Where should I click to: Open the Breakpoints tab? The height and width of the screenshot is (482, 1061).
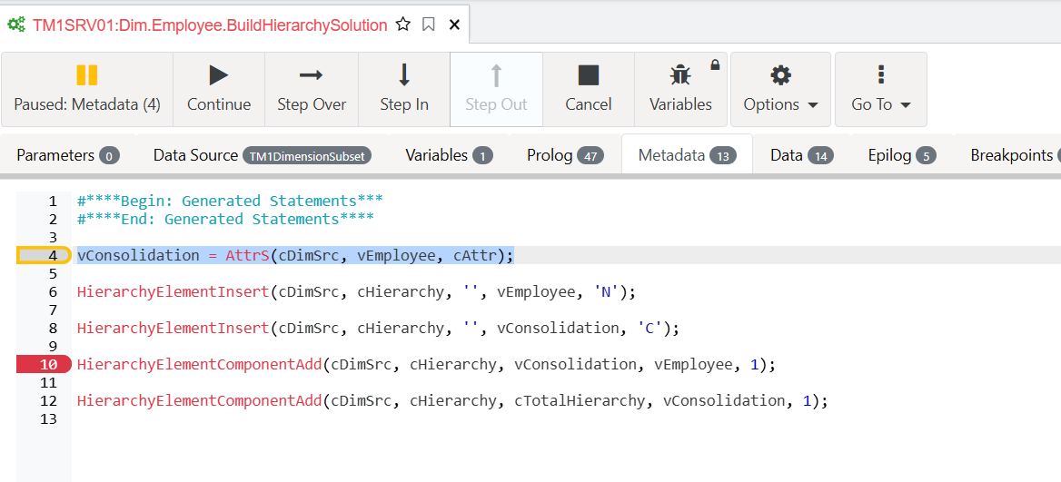(1012, 155)
